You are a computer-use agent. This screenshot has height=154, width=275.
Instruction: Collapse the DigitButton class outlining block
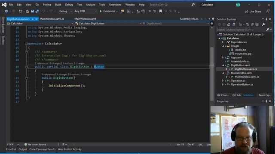click(x=27, y=67)
